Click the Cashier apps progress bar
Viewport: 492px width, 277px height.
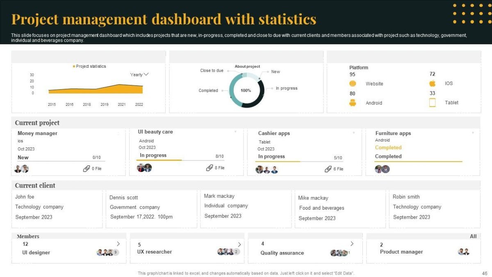point(300,161)
